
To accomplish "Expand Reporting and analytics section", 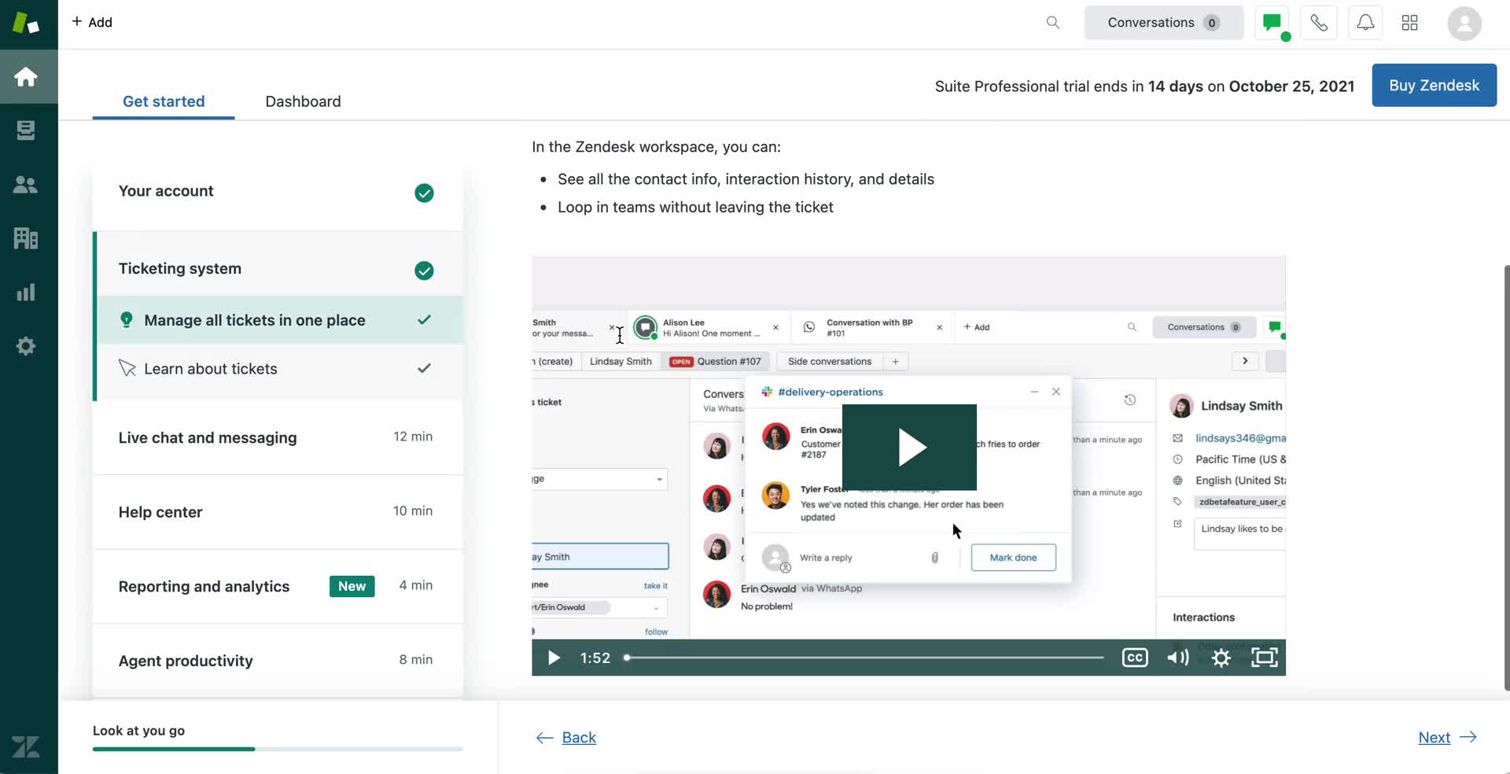I will click(x=278, y=586).
